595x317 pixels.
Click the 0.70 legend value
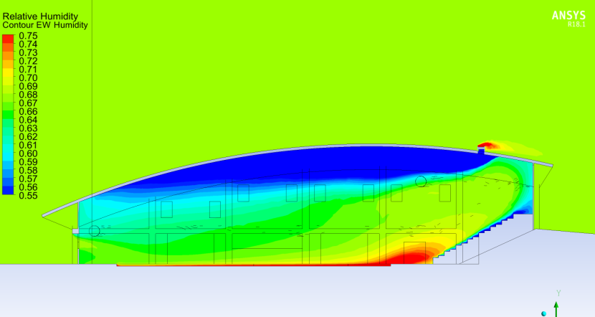point(28,78)
